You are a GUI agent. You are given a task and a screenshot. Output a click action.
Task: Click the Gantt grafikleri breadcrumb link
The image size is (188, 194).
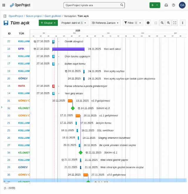tap(53, 16)
